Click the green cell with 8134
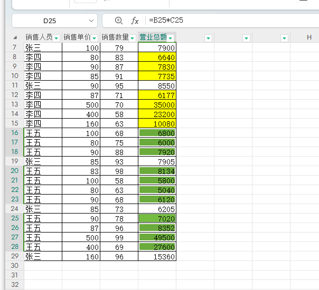The width and height of the screenshot is (319, 290). [x=157, y=171]
